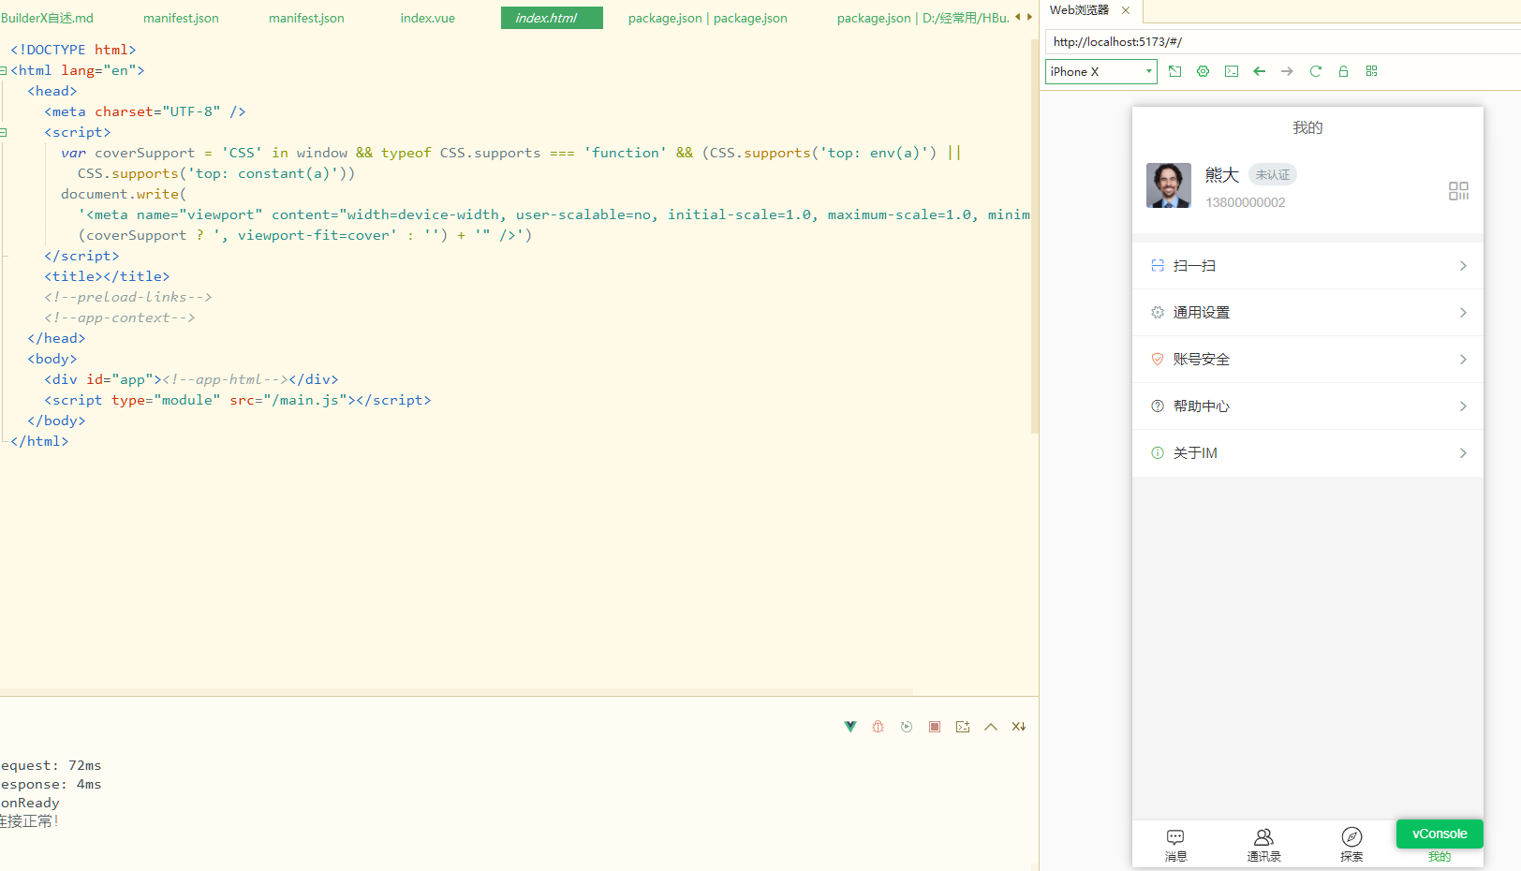Click the main.js script source line
The height and width of the screenshot is (871, 1521).
click(x=238, y=400)
